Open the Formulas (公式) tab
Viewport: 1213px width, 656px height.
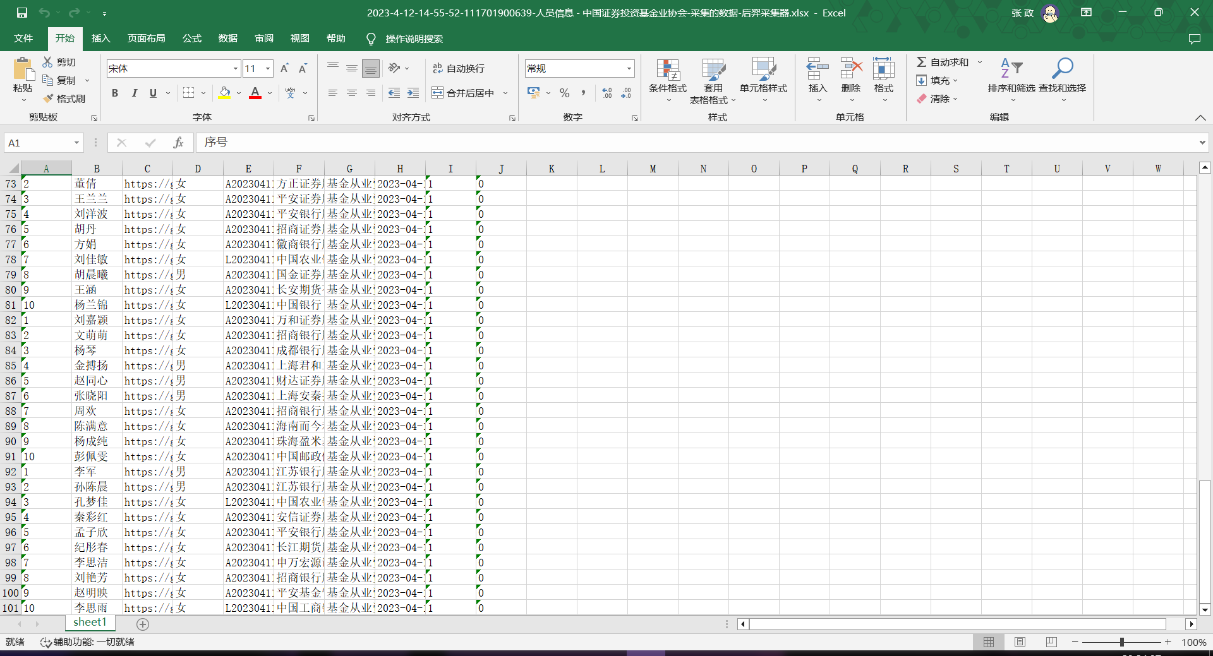192,39
